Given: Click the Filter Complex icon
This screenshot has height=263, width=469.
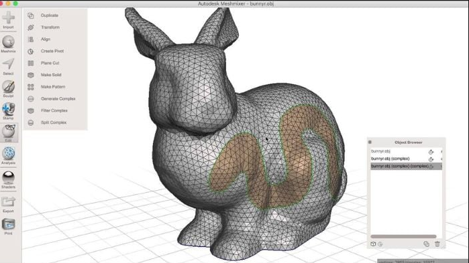Looking at the screenshot, I should [x=30, y=110].
